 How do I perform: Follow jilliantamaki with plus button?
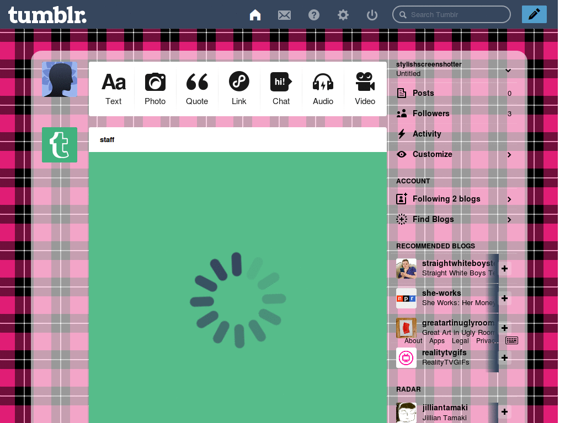504,412
